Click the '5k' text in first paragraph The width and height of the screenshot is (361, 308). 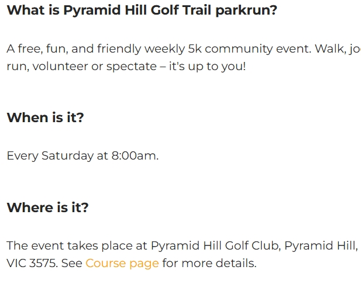(194, 49)
